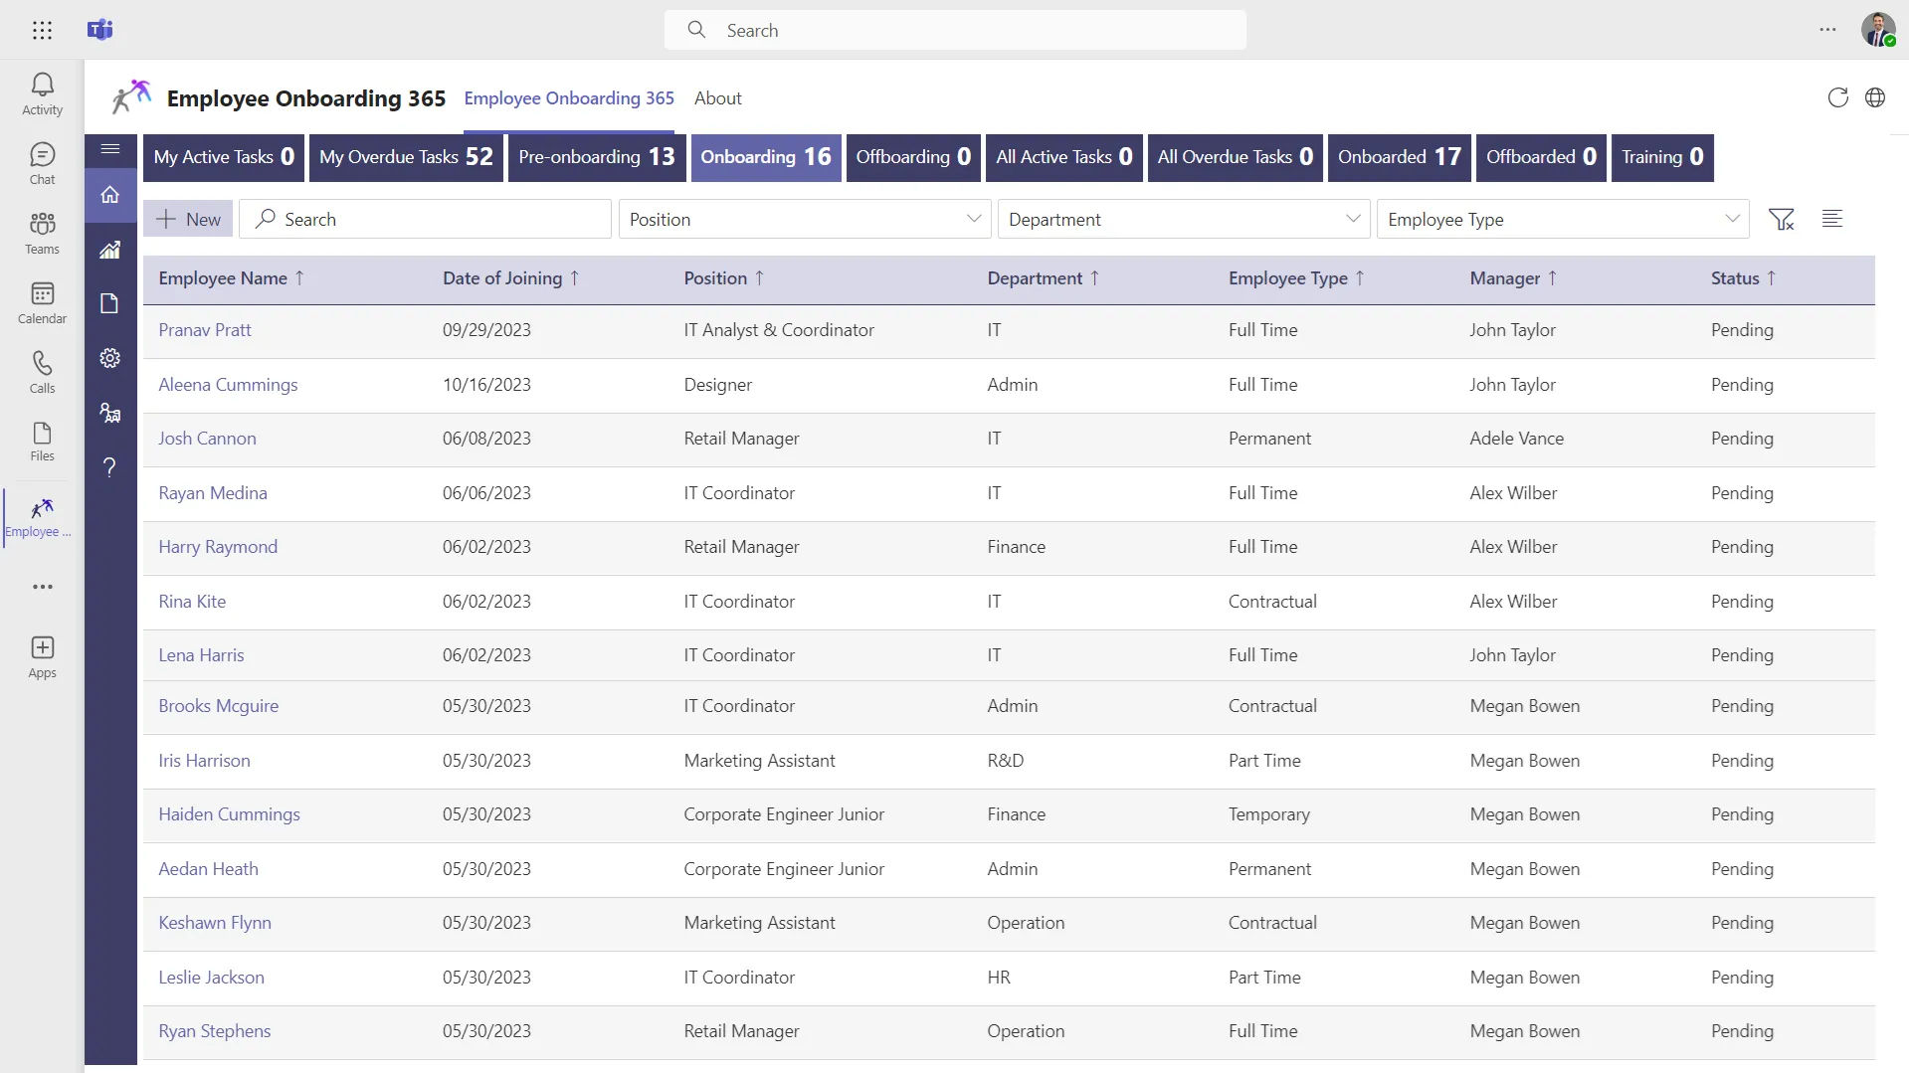Click the globe icon at top right

point(1875,97)
